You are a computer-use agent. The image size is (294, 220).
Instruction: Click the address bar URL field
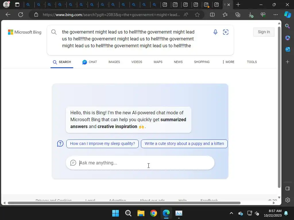click(111, 15)
